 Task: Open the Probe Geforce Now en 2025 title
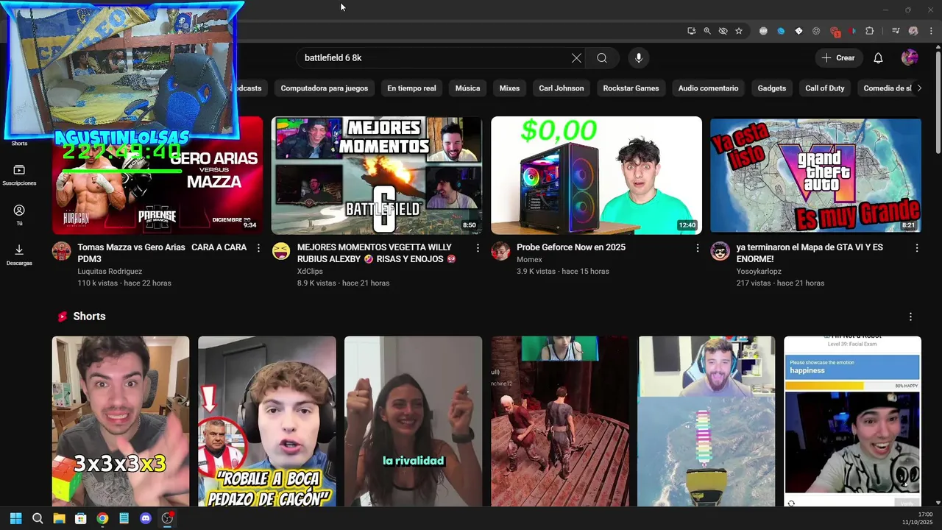pos(571,247)
